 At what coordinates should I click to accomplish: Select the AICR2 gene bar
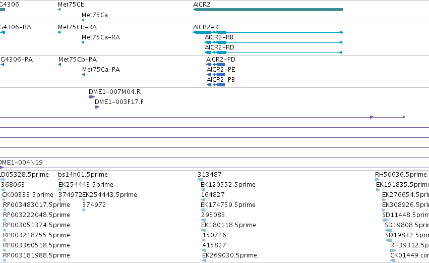268,10
